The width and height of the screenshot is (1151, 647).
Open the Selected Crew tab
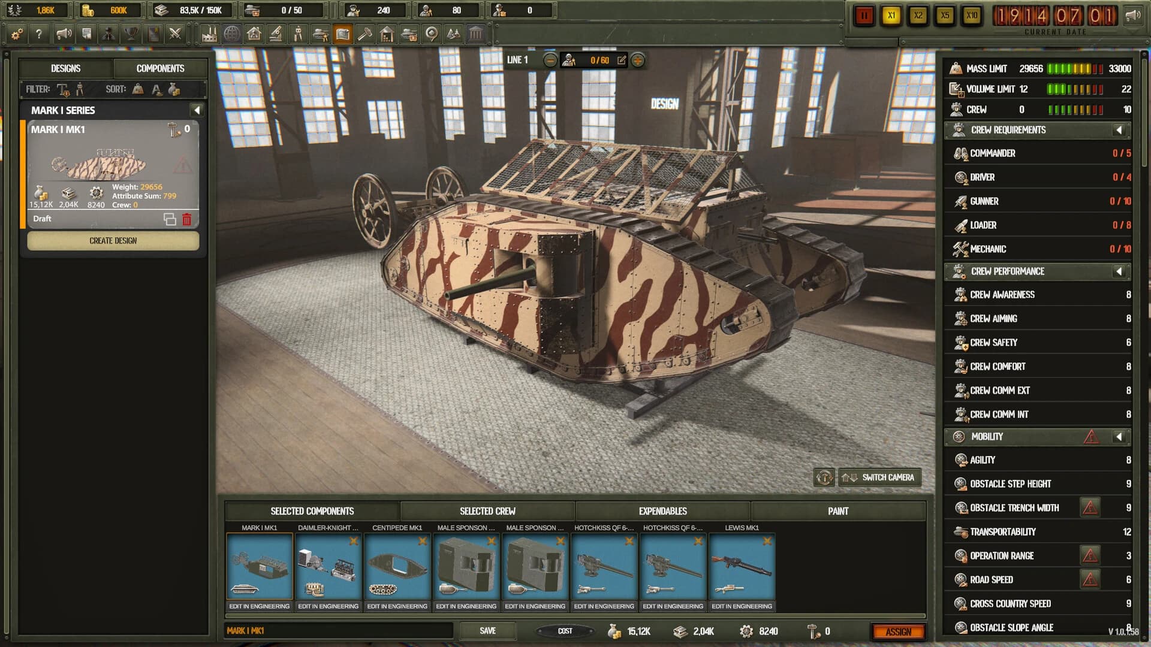coord(487,511)
